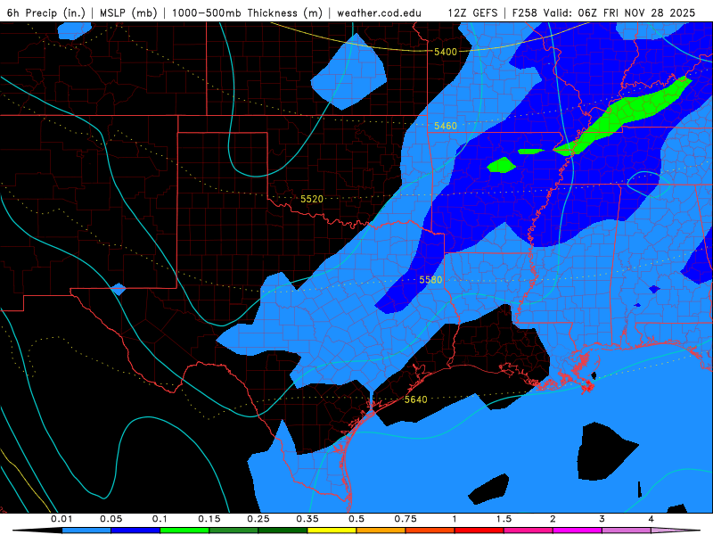
Task: Click the 0.75 legend value
Action: [406, 519]
